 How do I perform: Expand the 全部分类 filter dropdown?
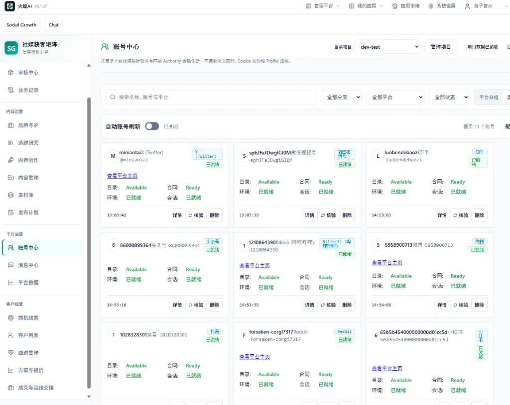pyautogui.click(x=341, y=97)
